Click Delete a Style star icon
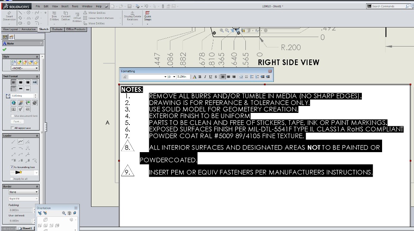 pyautogui.click(x=25, y=62)
